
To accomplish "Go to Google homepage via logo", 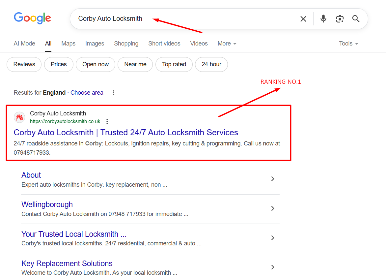I will point(32,18).
